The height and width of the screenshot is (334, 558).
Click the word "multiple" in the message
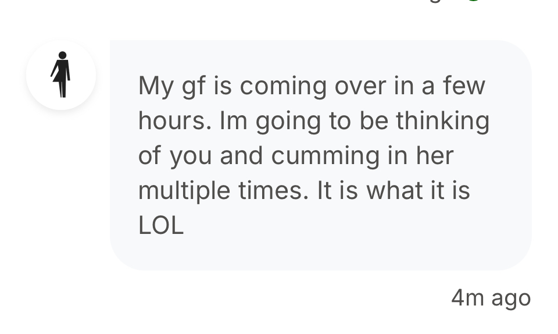coord(184,191)
